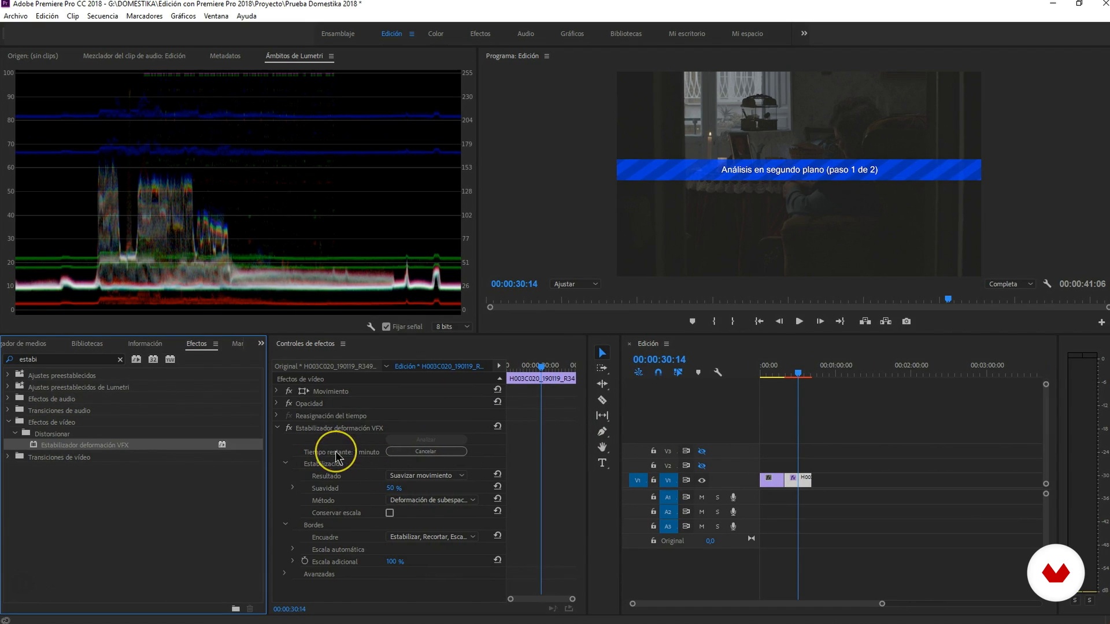Open Metadatos panel tab
1110x624 pixels.
(225, 56)
